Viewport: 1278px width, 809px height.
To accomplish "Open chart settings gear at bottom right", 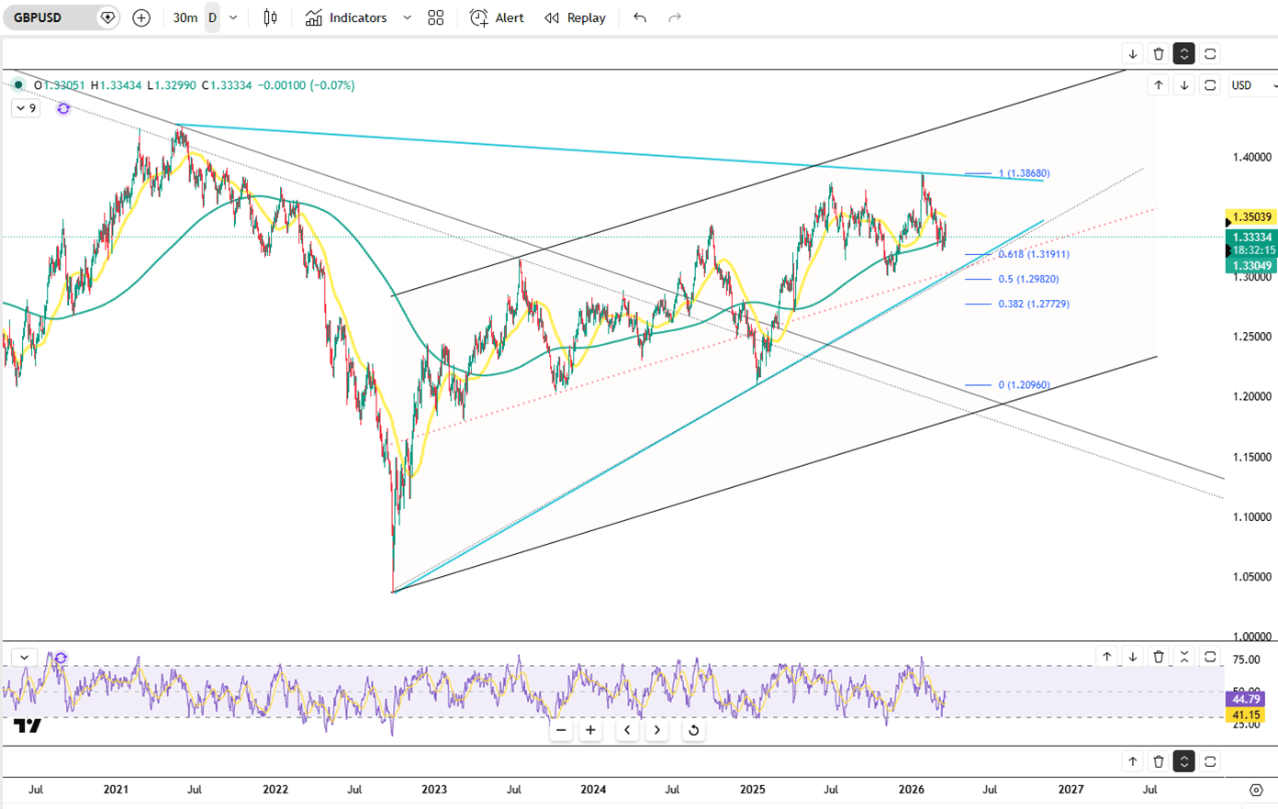I will pyautogui.click(x=1256, y=789).
